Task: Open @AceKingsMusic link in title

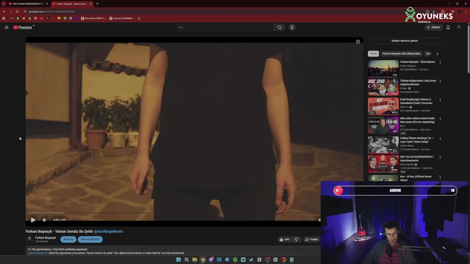Action: click(x=108, y=231)
